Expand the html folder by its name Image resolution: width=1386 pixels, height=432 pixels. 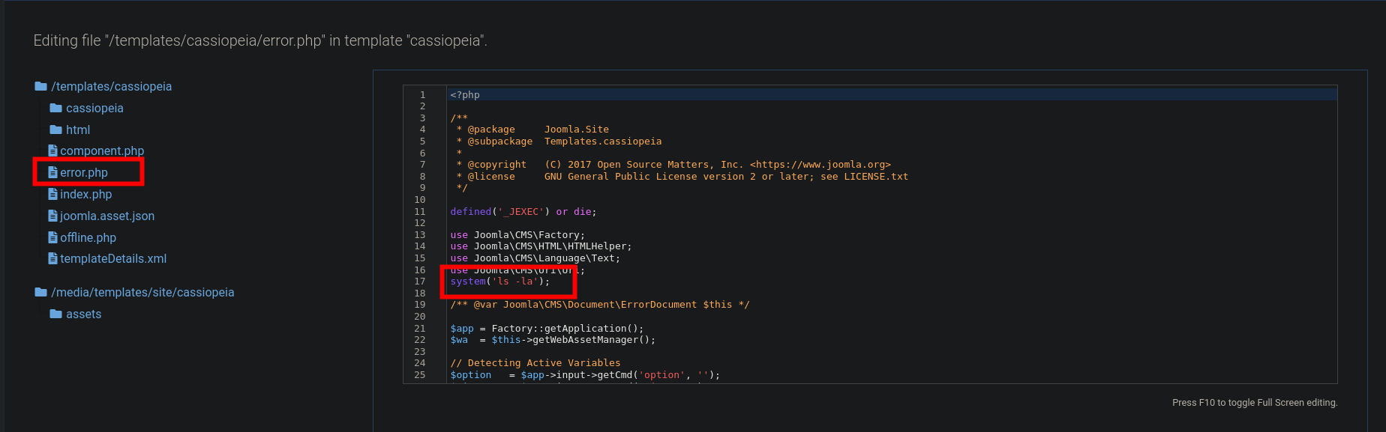pos(78,130)
